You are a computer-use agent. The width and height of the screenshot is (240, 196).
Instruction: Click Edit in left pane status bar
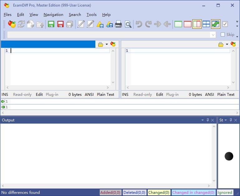click(39, 94)
